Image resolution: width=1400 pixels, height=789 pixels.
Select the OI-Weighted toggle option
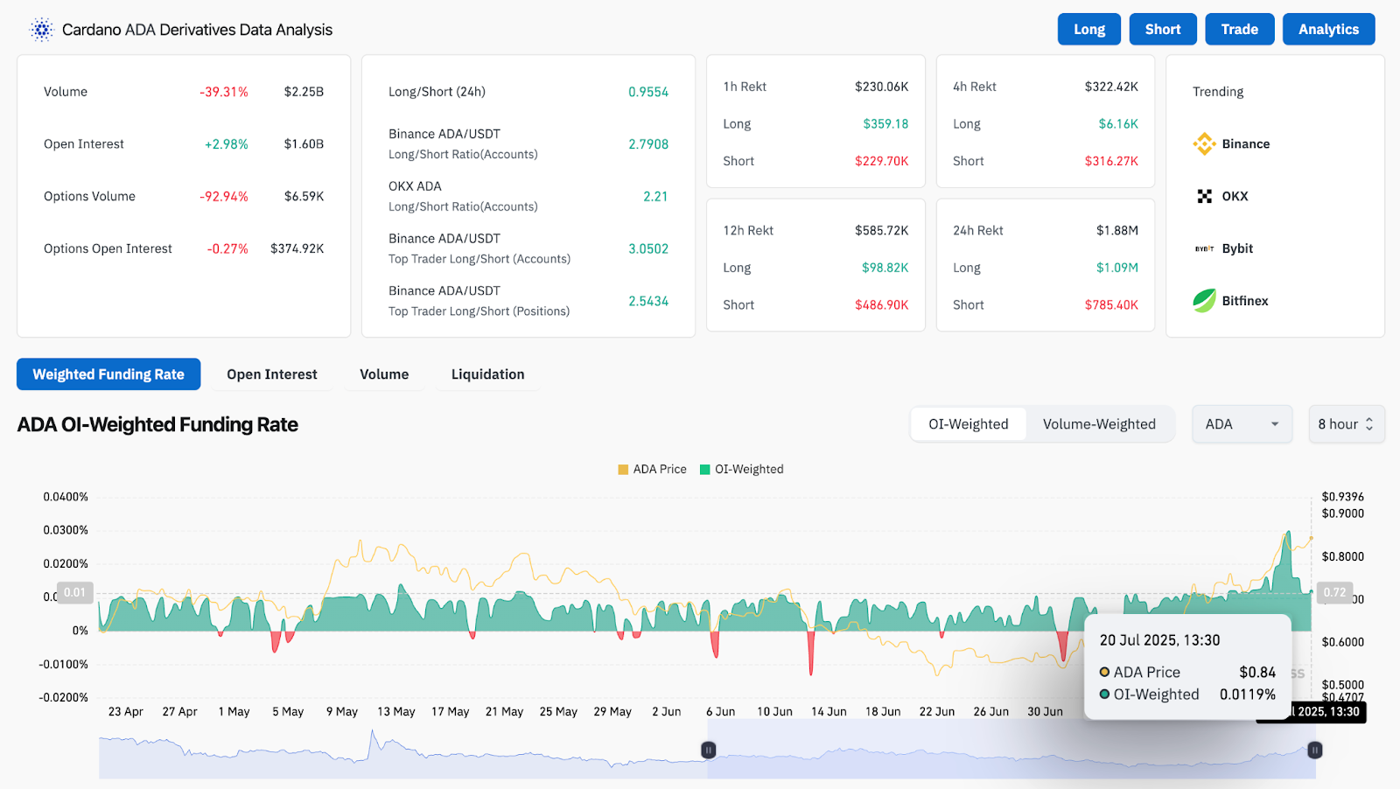[x=968, y=424]
